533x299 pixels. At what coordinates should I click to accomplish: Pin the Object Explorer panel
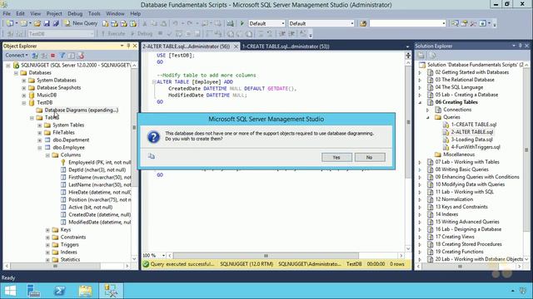[128, 46]
